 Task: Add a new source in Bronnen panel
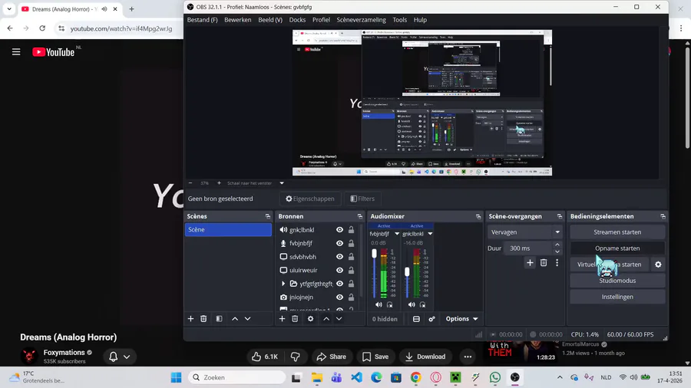(282, 318)
